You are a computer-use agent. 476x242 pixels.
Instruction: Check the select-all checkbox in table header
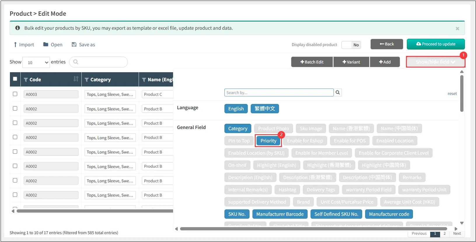coord(15,79)
